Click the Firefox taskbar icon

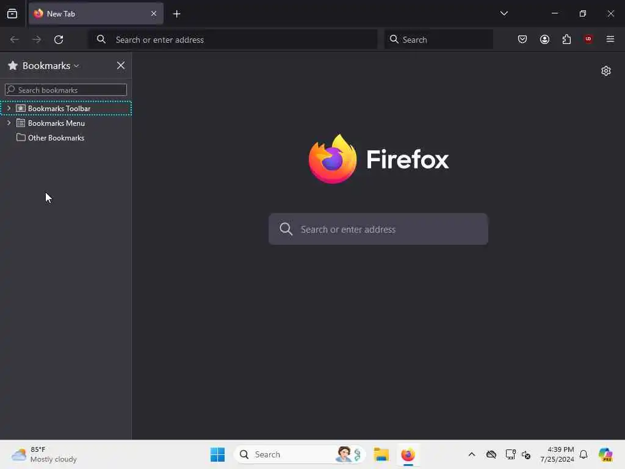(x=408, y=454)
